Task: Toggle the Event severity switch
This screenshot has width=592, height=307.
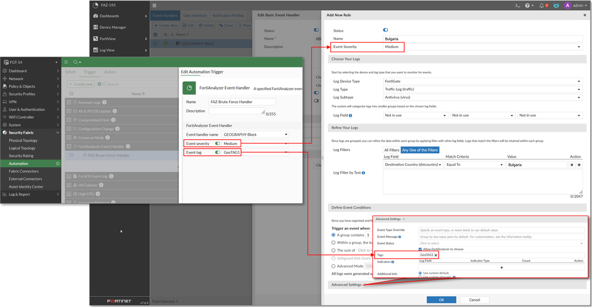Action: [217, 143]
